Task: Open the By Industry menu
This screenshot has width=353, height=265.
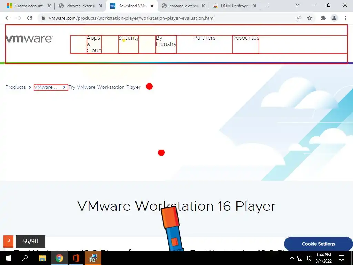Action: click(x=166, y=41)
